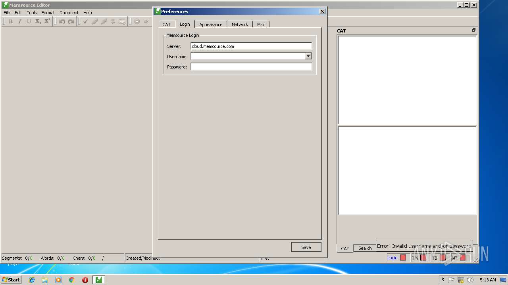Expand the Username dropdown arrow
The width and height of the screenshot is (508, 285).
308,56
